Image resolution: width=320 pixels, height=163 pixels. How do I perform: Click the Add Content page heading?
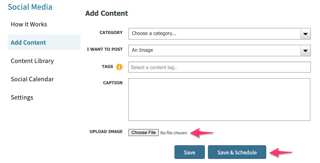click(107, 13)
